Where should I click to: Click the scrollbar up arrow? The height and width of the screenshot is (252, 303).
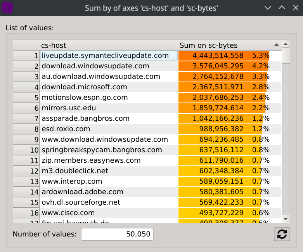coord(286,44)
